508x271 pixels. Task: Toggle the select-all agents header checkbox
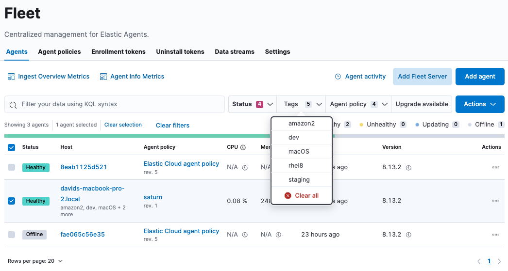tap(12, 147)
